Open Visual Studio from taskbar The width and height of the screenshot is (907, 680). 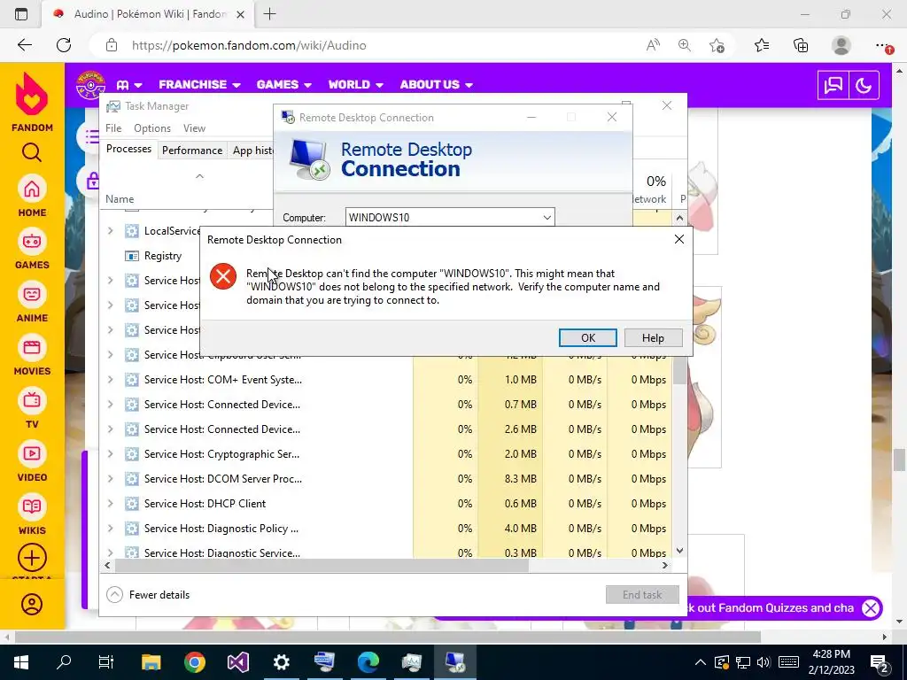pyautogui.click(x=237, y=662)
